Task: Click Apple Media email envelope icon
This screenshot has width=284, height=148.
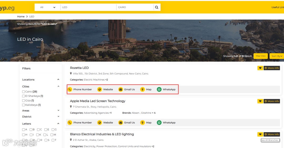Action: (121, 123)
